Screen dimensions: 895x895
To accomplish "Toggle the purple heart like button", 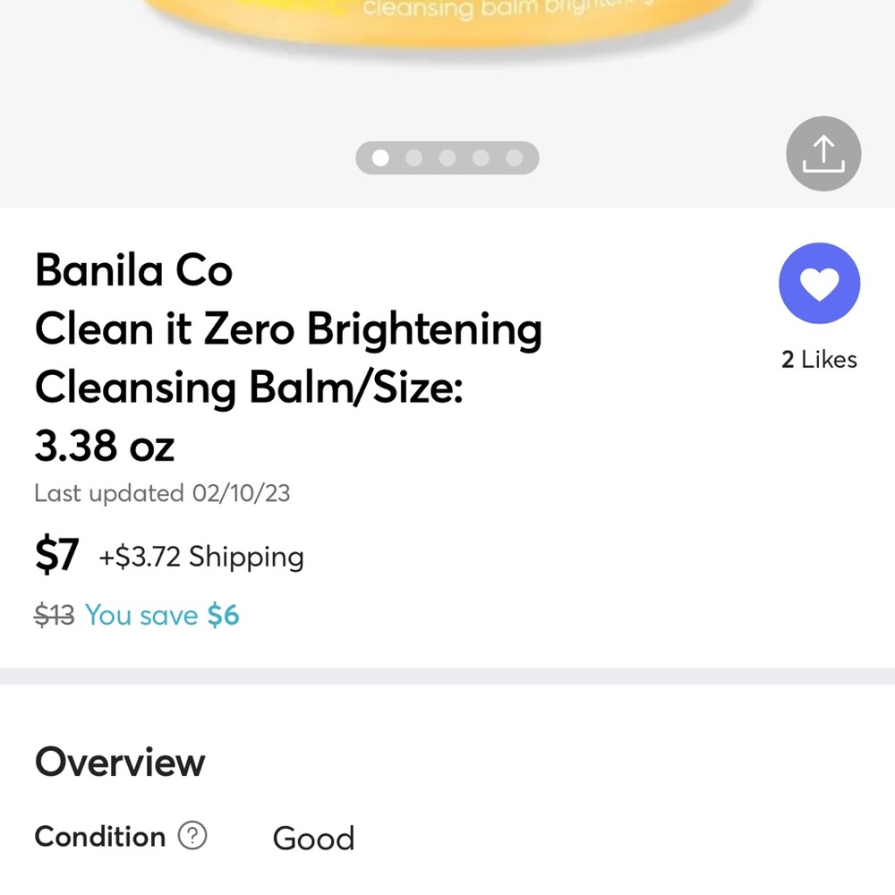I will (x=819, y=283).
